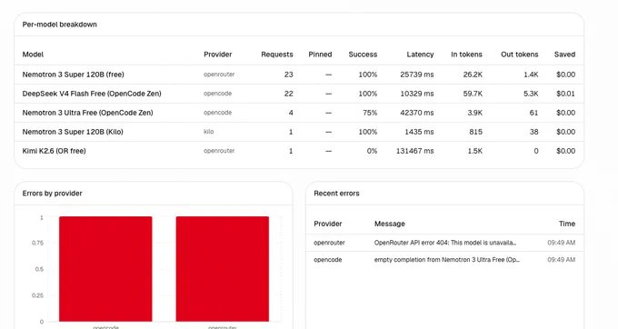This screenshot has height=329, width=618.
Task: Click the openrouter red error bar
Action: coord(223,269)
